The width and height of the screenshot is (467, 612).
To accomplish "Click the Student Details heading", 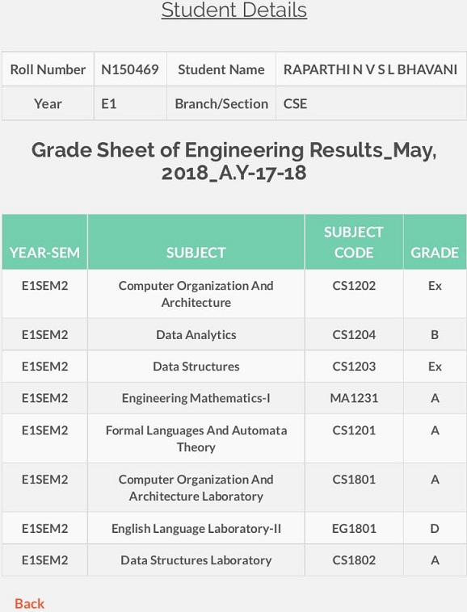I will pyautogui.click(x=234, y=10).
